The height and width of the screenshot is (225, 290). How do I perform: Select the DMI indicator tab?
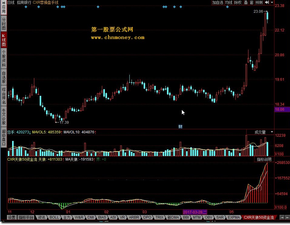pos(91,217)
